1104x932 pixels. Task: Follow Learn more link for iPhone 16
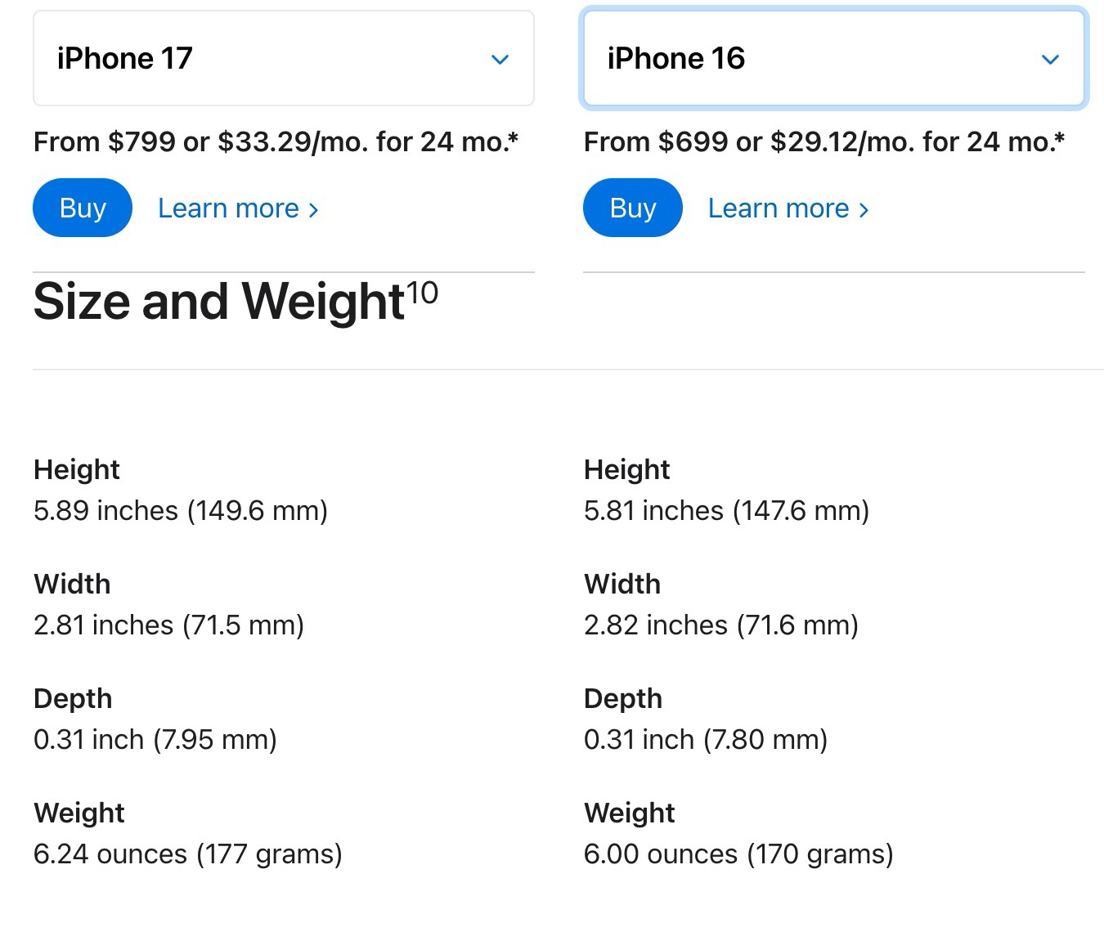click(x=788, y=208)
